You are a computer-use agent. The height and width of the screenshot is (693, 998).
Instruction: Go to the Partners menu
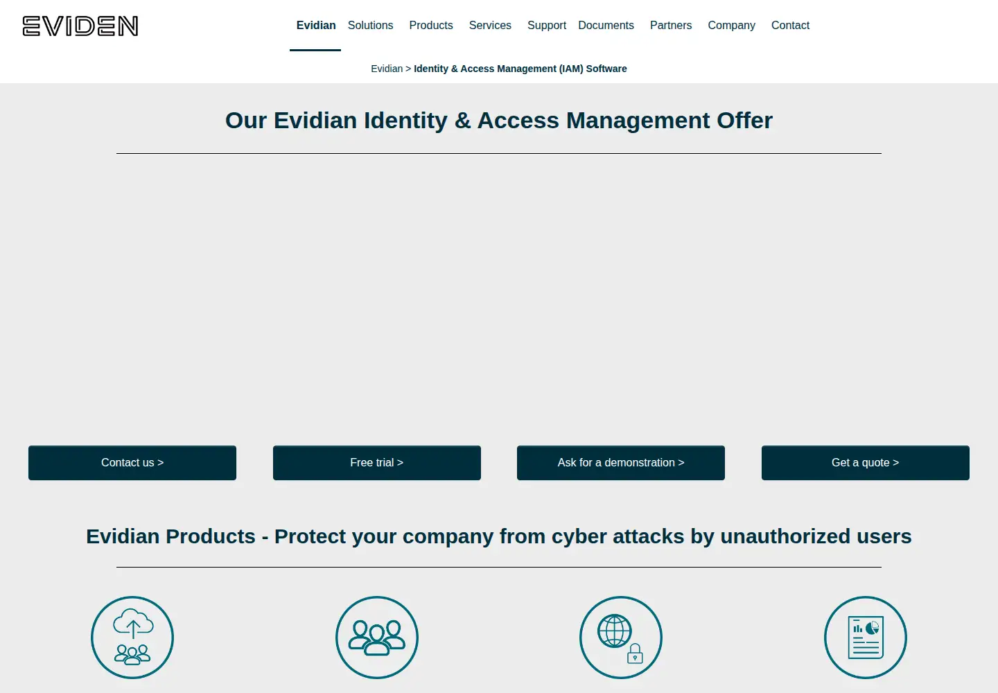coord(671,26)
